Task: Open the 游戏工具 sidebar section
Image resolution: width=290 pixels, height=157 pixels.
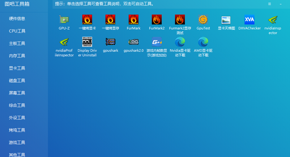Action: coord(17,142)
